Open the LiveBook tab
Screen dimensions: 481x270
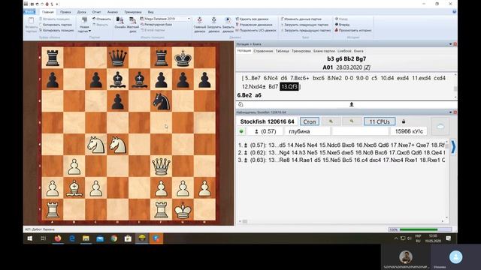(x=344, y=51)
